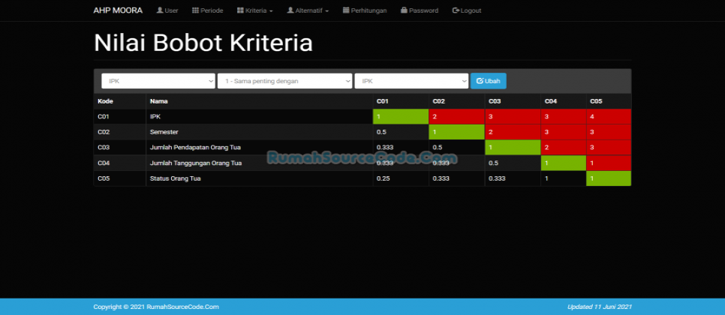Click the grid icon beside Periode

195,10
